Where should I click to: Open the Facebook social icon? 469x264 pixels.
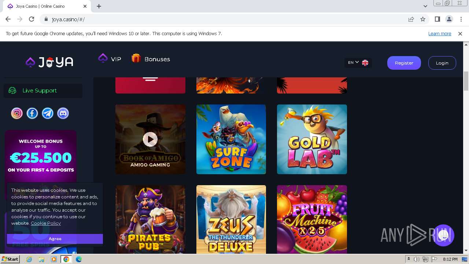click(32, 113)
